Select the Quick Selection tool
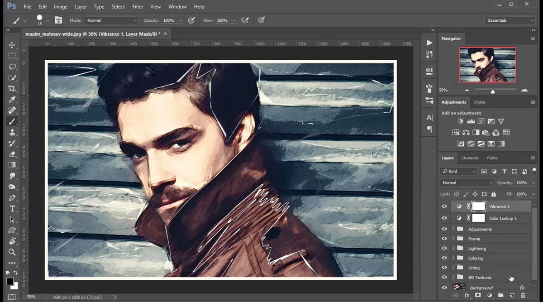The image size is (543, 302). (12, 78)
